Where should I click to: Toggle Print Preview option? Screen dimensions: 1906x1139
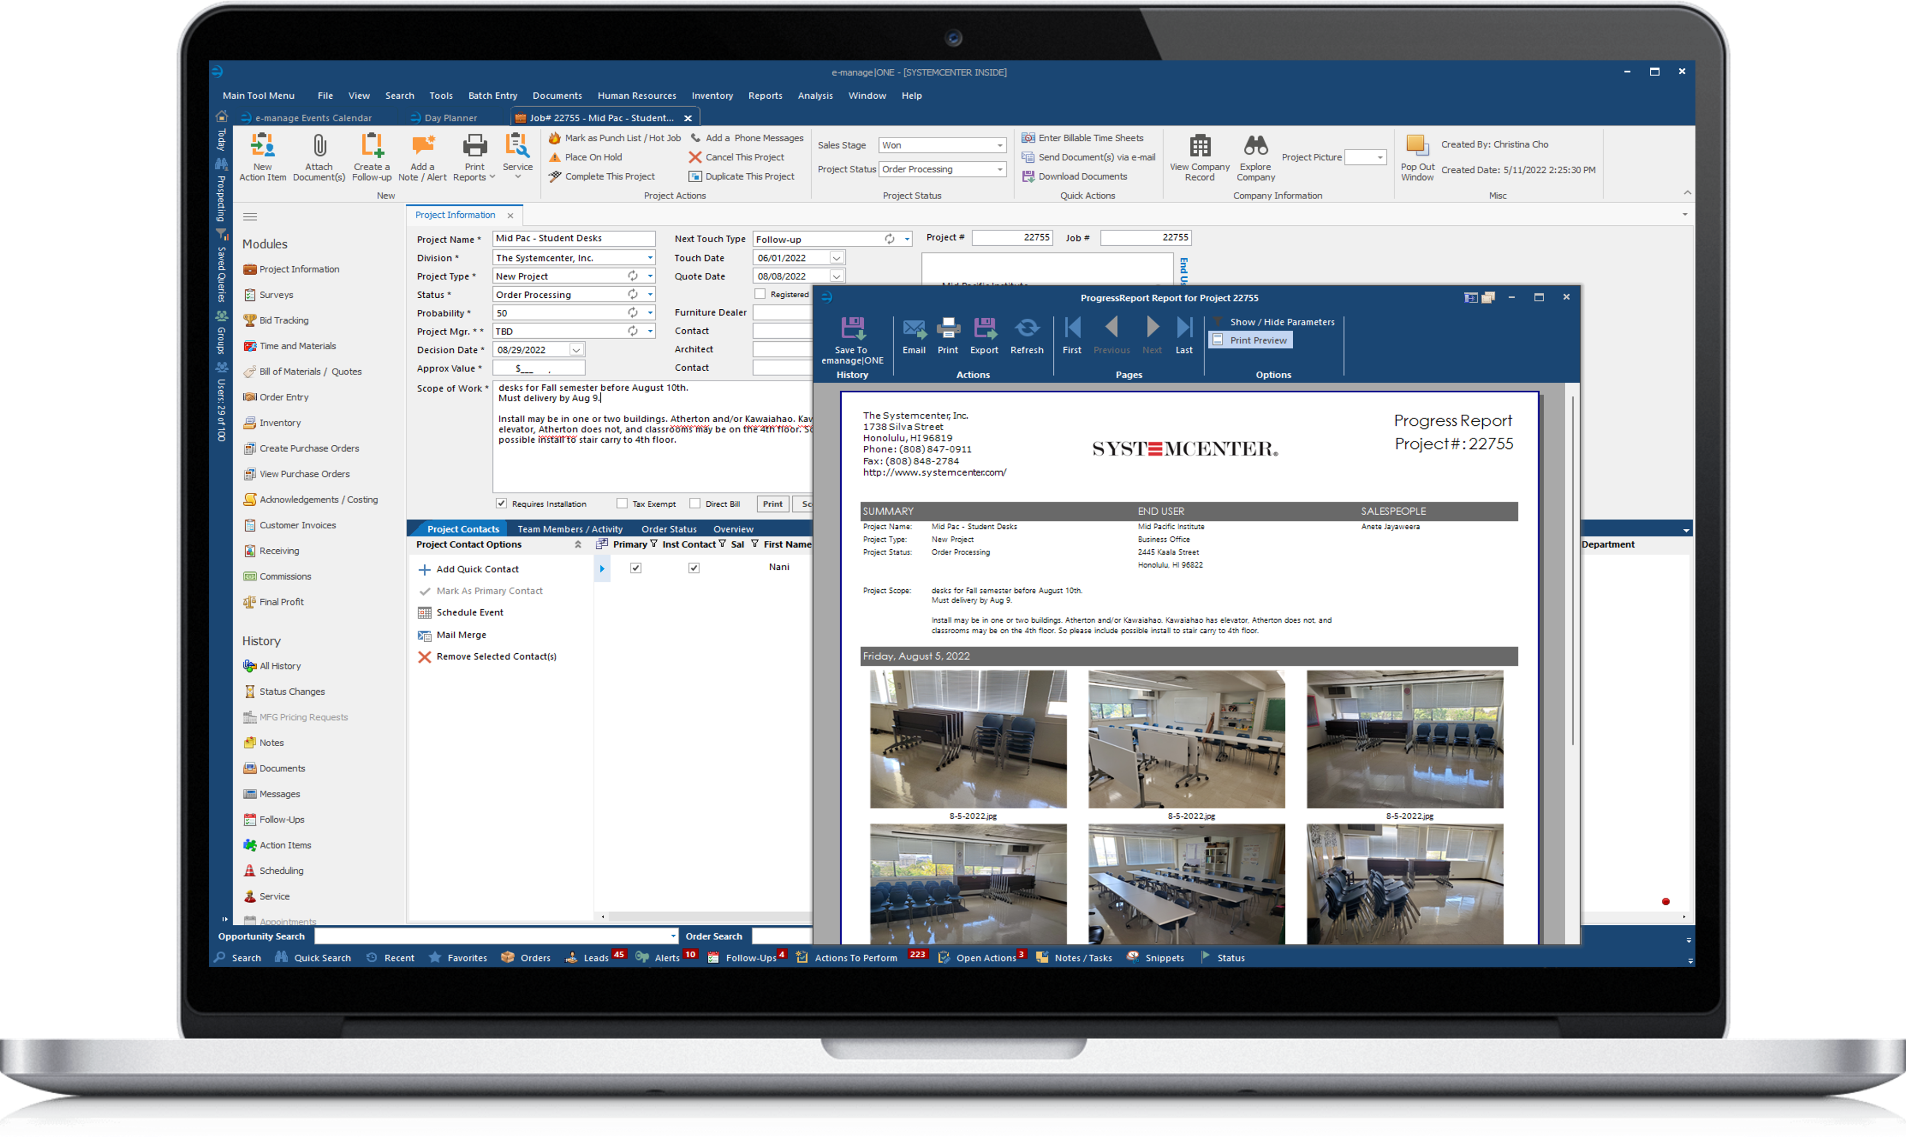[1250, 340]
